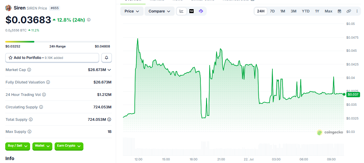Select the 1Y time range

[x=317, y=11]
